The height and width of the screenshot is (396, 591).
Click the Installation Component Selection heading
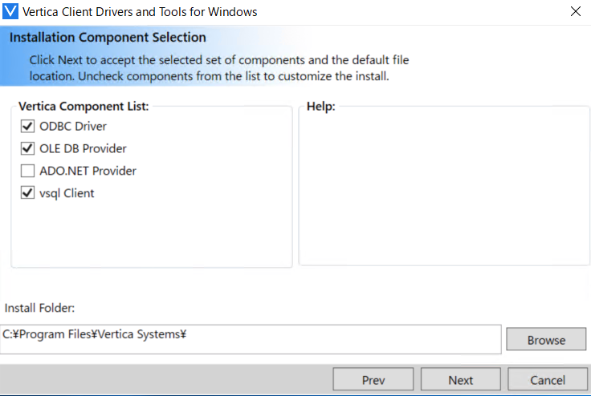point(108,38)
